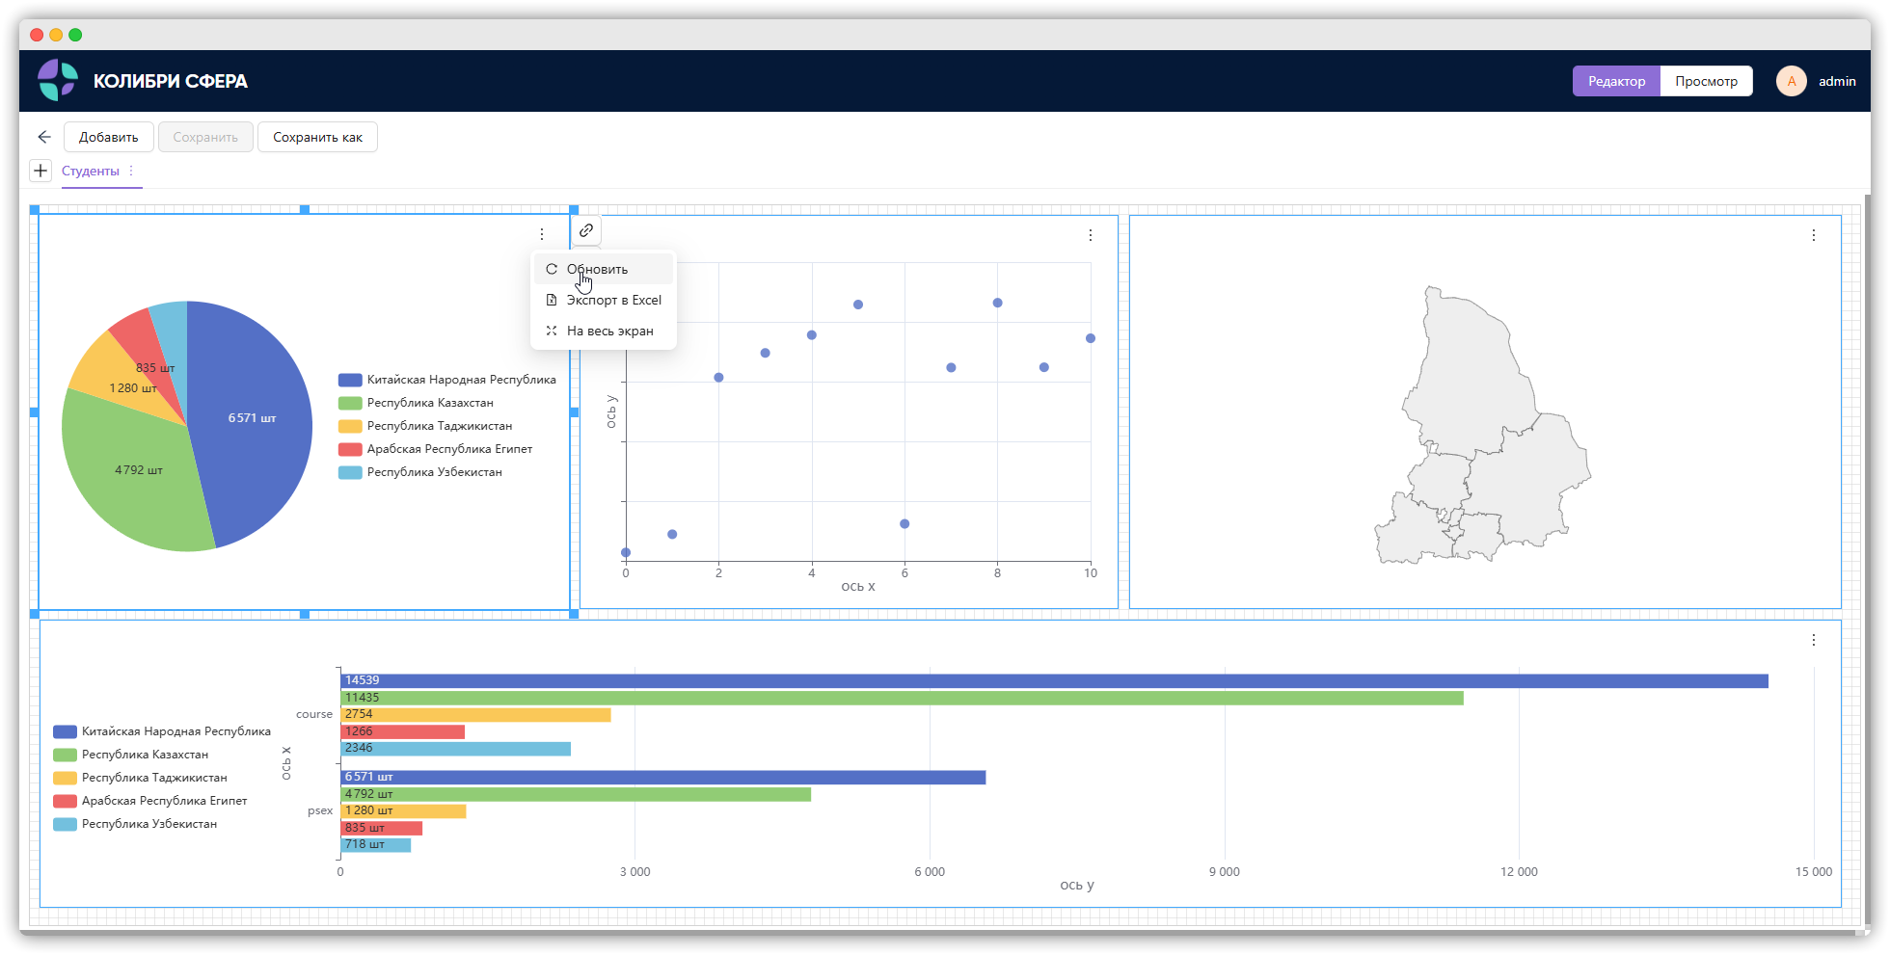Toggle Республика Казахстан swatch in bar legend
1890x955 pixels.
(65, 755)
